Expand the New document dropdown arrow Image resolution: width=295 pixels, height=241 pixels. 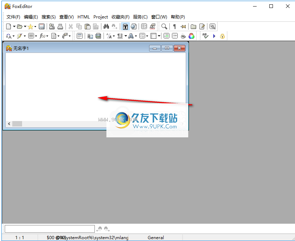[x=14, y=26]
